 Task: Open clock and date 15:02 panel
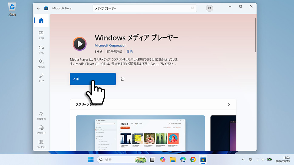(282, 160)
